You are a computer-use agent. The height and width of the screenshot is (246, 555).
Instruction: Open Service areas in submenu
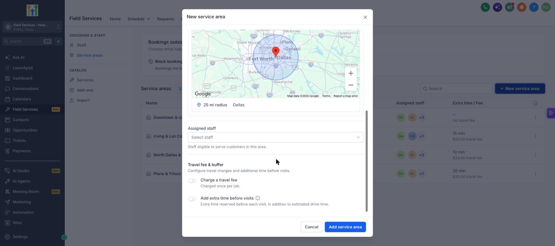coord(90,55)
